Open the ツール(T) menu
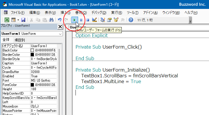 tap(133, 13)
